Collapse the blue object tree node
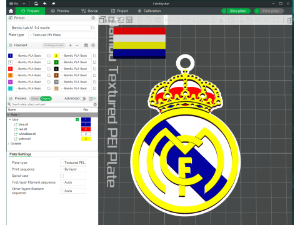The image size is (300, 225). coord(10,119)
